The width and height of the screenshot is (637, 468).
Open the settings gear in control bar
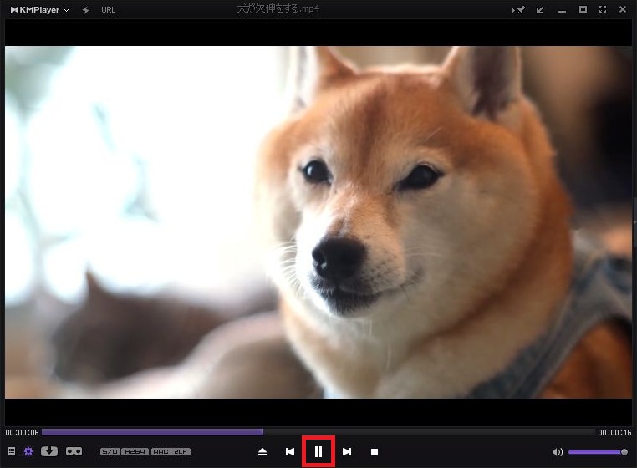28,451
